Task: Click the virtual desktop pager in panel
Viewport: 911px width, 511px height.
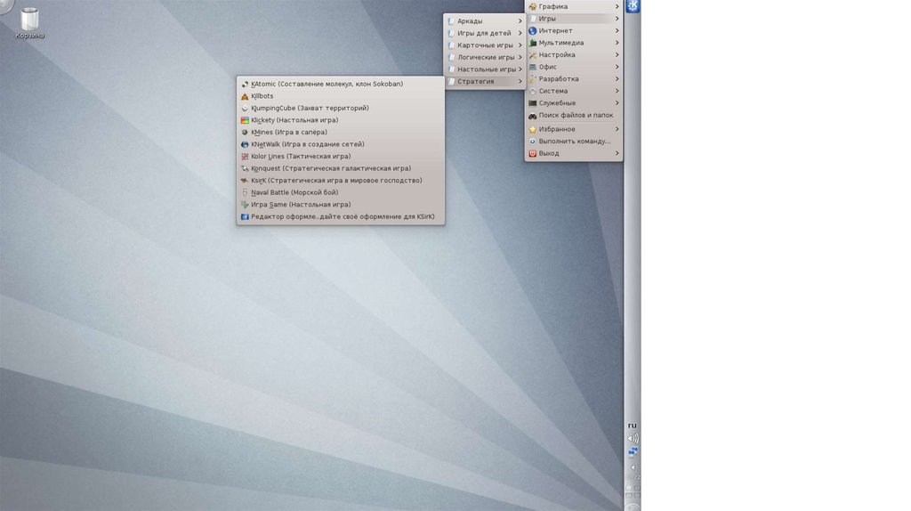Action: click(633, 491)
